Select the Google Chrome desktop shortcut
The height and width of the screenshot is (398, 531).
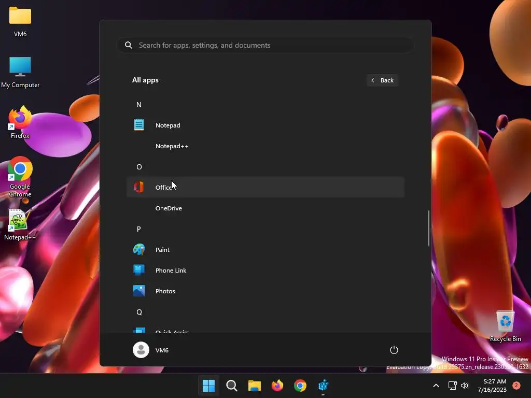(x=20, y=177)
